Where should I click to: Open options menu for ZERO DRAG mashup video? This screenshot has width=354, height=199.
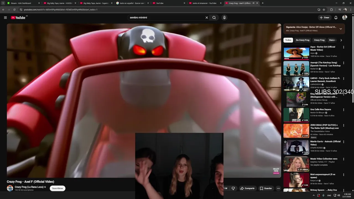pyautogui.click(x=344, y=125)
